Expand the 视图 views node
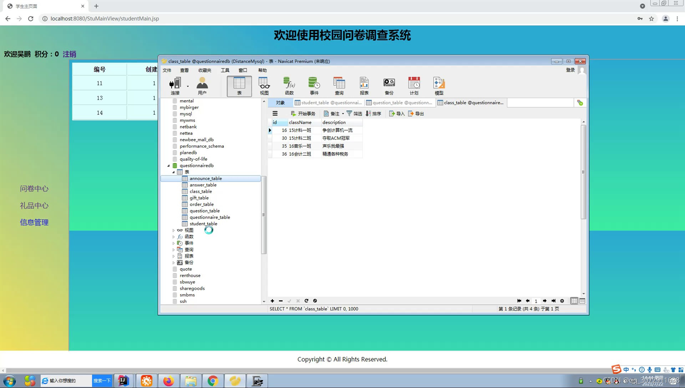Viewport: 685px width, 388px height. click(x=173, y=230)
